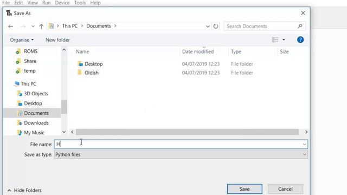Screen dimensions: 347x195
Task: Open the View menu
Action: pyautogui.click(x=33, y=3)
